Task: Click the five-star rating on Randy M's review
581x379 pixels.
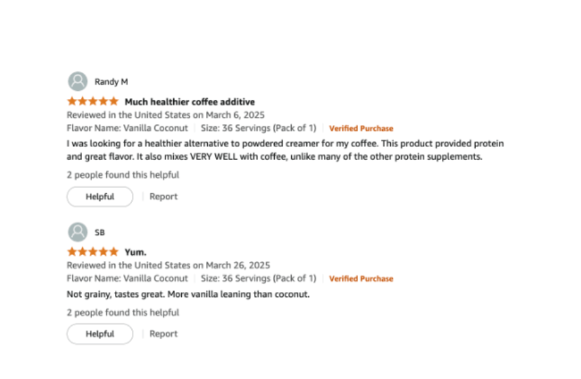Action: pyautogui.click(x=92, y=101)
